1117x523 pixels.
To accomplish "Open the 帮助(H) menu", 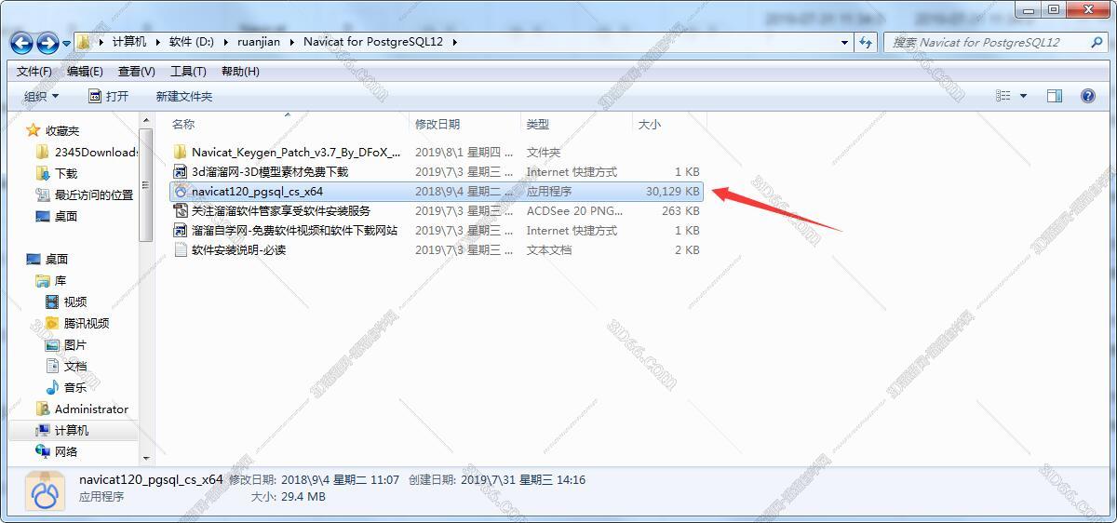I will [x=240, y=71].
